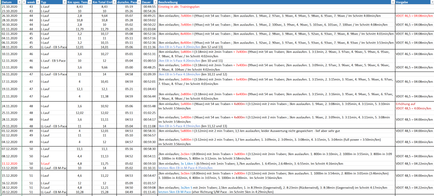This screenshot has width=434, height=196.
Task: Select the pace cell 04:49
Action: point(129,192)
